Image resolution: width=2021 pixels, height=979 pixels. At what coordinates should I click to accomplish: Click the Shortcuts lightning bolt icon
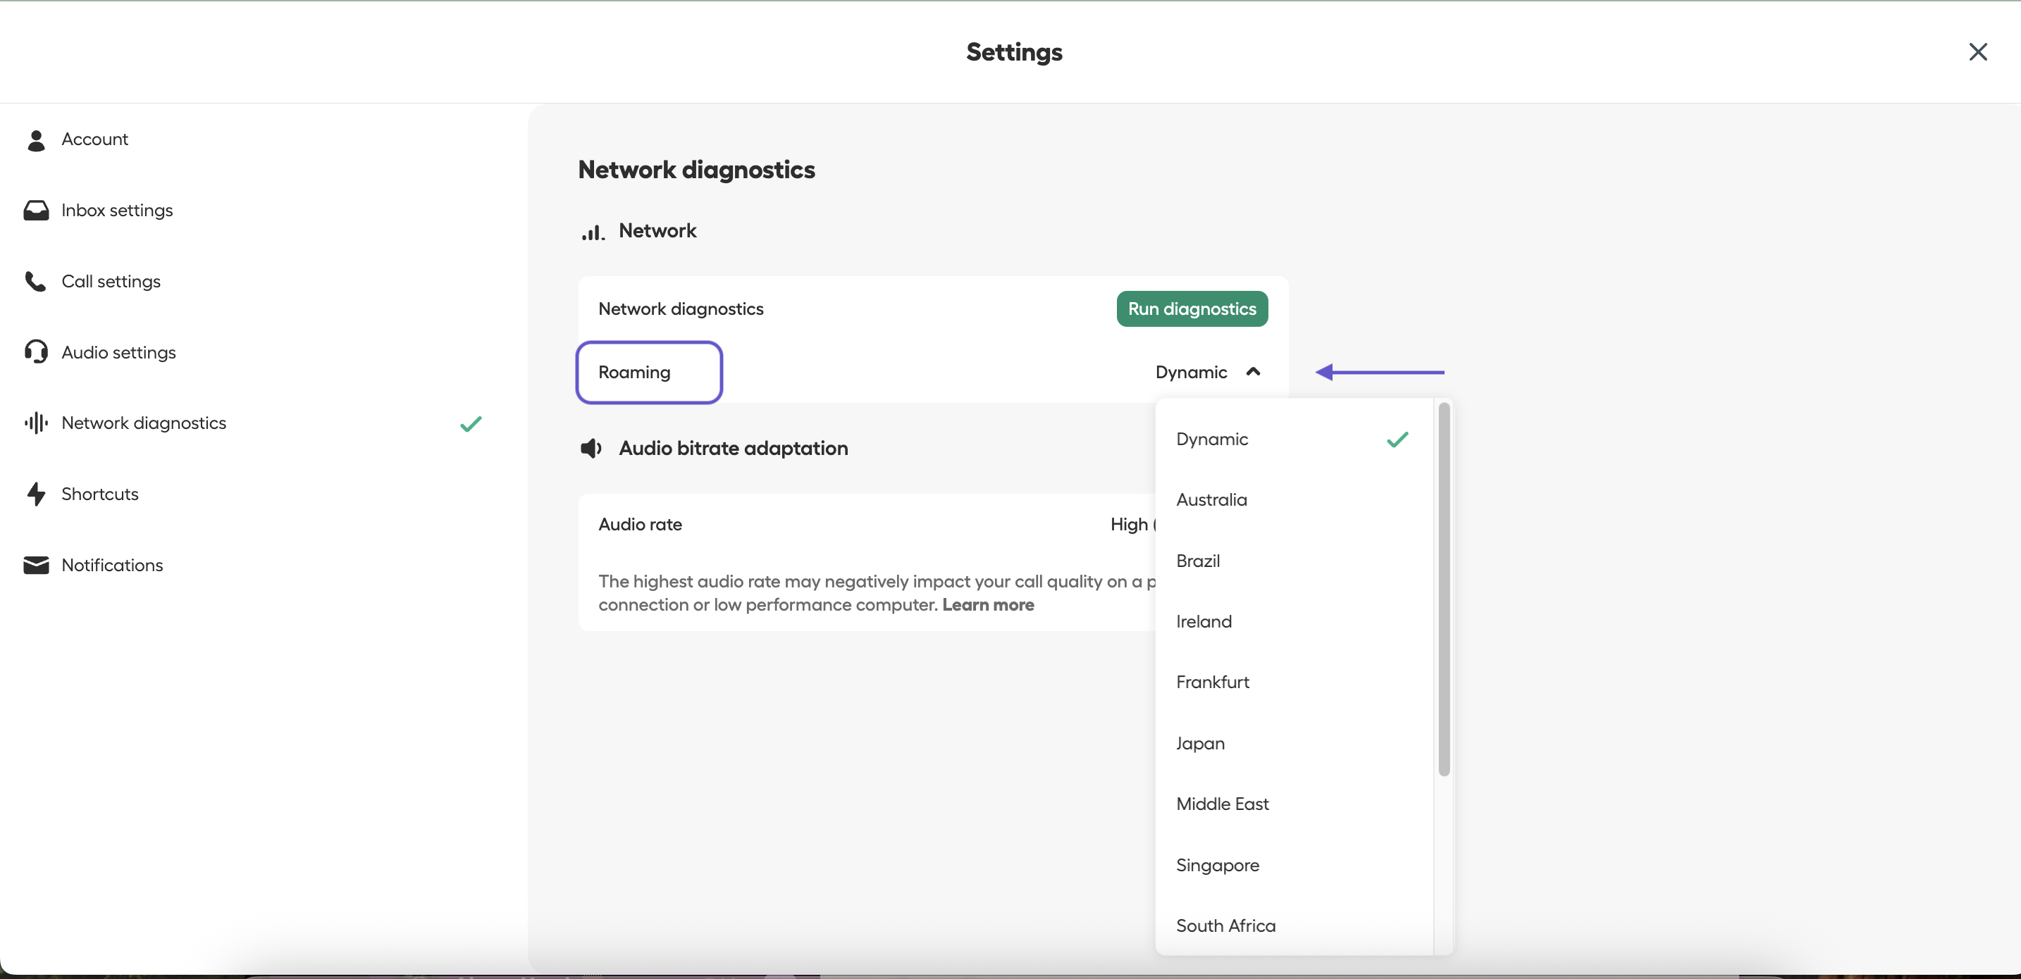click(x=36, y=494)
